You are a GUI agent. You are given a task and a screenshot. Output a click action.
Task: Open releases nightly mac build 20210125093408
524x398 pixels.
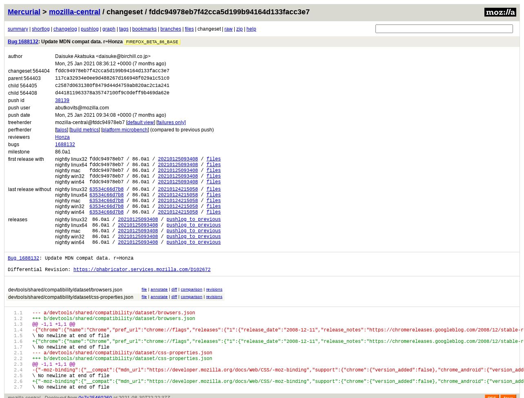[138, 231]
